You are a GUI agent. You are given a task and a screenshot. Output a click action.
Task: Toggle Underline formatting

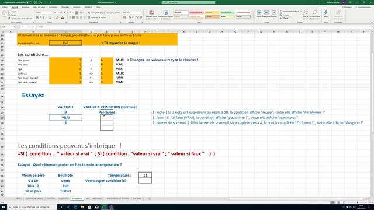44,17
